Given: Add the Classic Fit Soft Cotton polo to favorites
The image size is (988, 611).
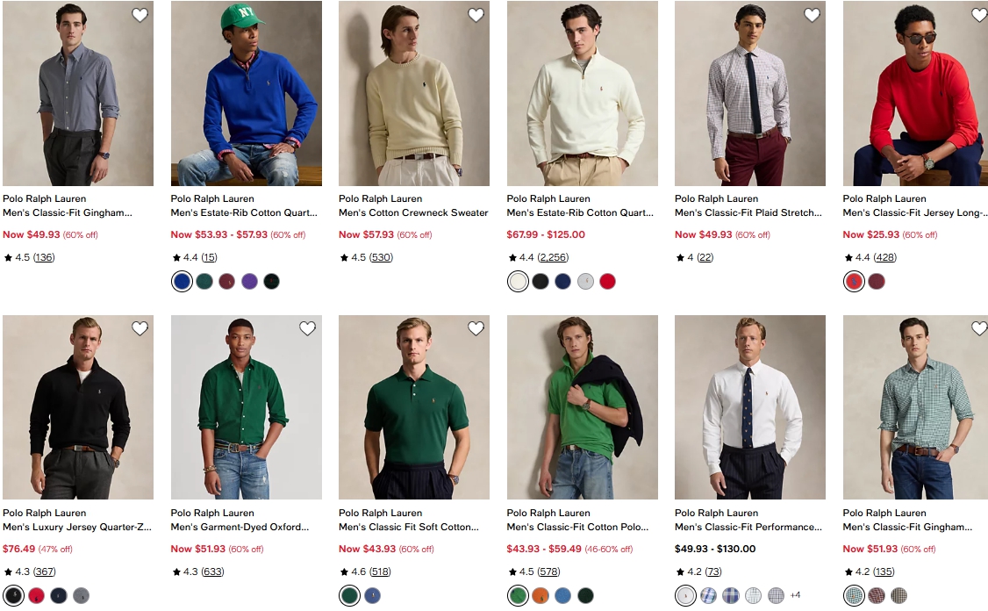Looking at the screenshot, I should click(x=476, y=328).
